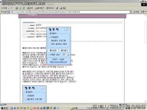Launch Internet Explorer from quick launch

click(15, 108)
